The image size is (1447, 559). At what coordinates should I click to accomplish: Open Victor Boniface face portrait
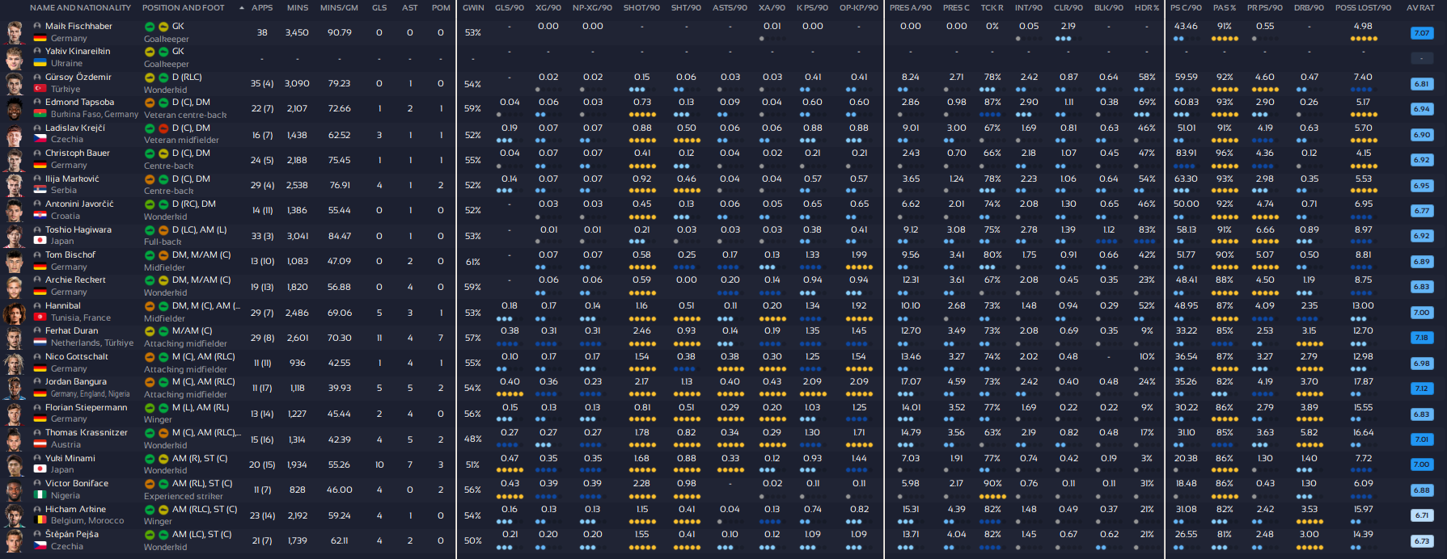pyautogui.click(x=15, y=490)
